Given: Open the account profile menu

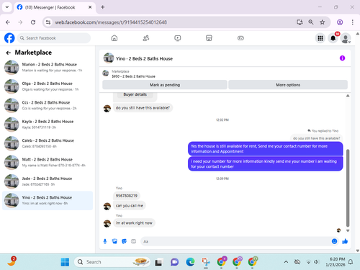Looking at the screenshot, I should coord(346,38).
